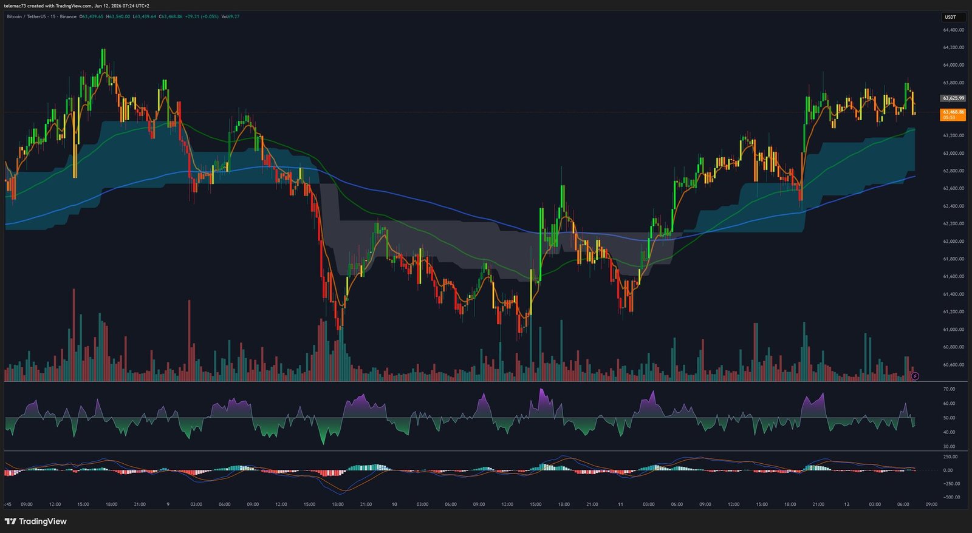972x533 pixels.
Task: Click the 60,600.00 price axis label
Action: pyautogui.click(x=953, y=365)
